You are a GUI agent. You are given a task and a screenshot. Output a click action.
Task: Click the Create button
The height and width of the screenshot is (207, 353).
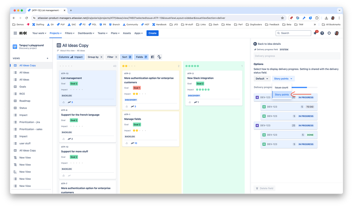coord(152,33)
